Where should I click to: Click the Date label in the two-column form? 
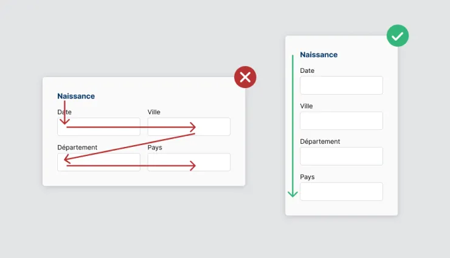point(64,112)
